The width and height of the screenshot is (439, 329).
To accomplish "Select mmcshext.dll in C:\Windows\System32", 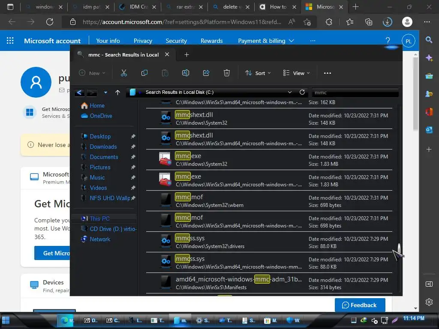I will click(269, 119).
